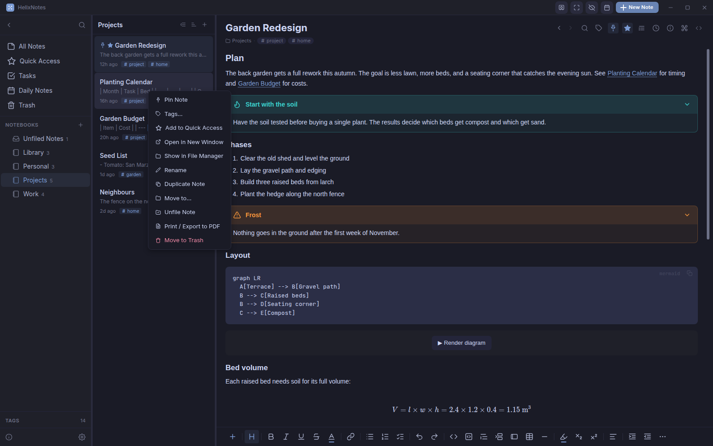The image size is (713, 446).
Task: Click the note info icon
Action: coord(670,28)
